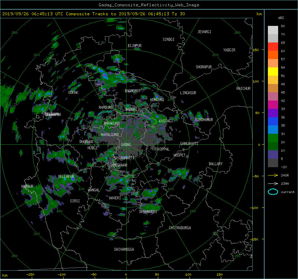Click the km unit label at top right
The height and width of the screenshot is (279, 298).
(259, 14)
